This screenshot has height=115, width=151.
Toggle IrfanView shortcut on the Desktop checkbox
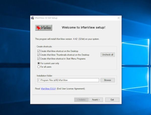(x=39, y=51)
